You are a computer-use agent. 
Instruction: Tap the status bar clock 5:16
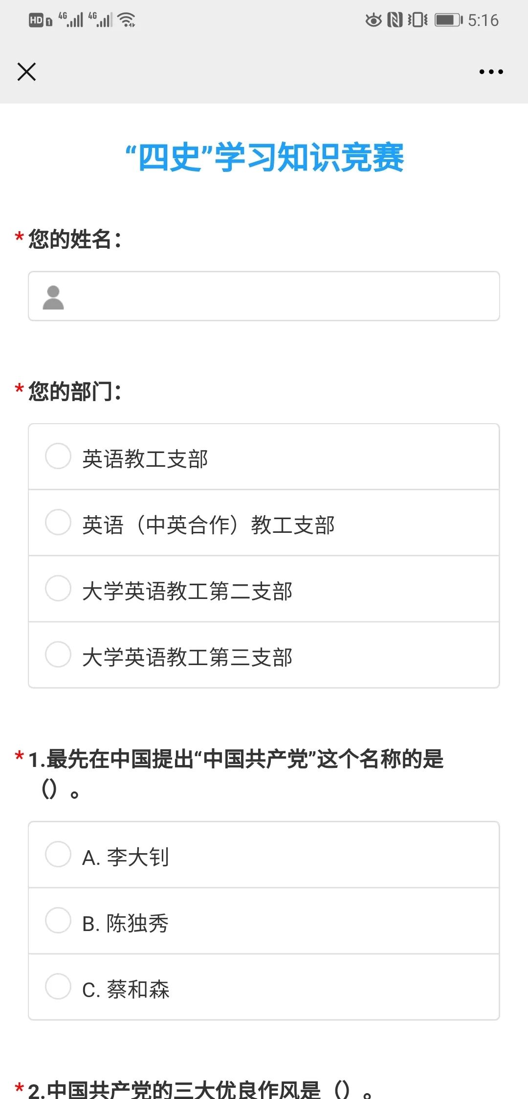[483, 20]
